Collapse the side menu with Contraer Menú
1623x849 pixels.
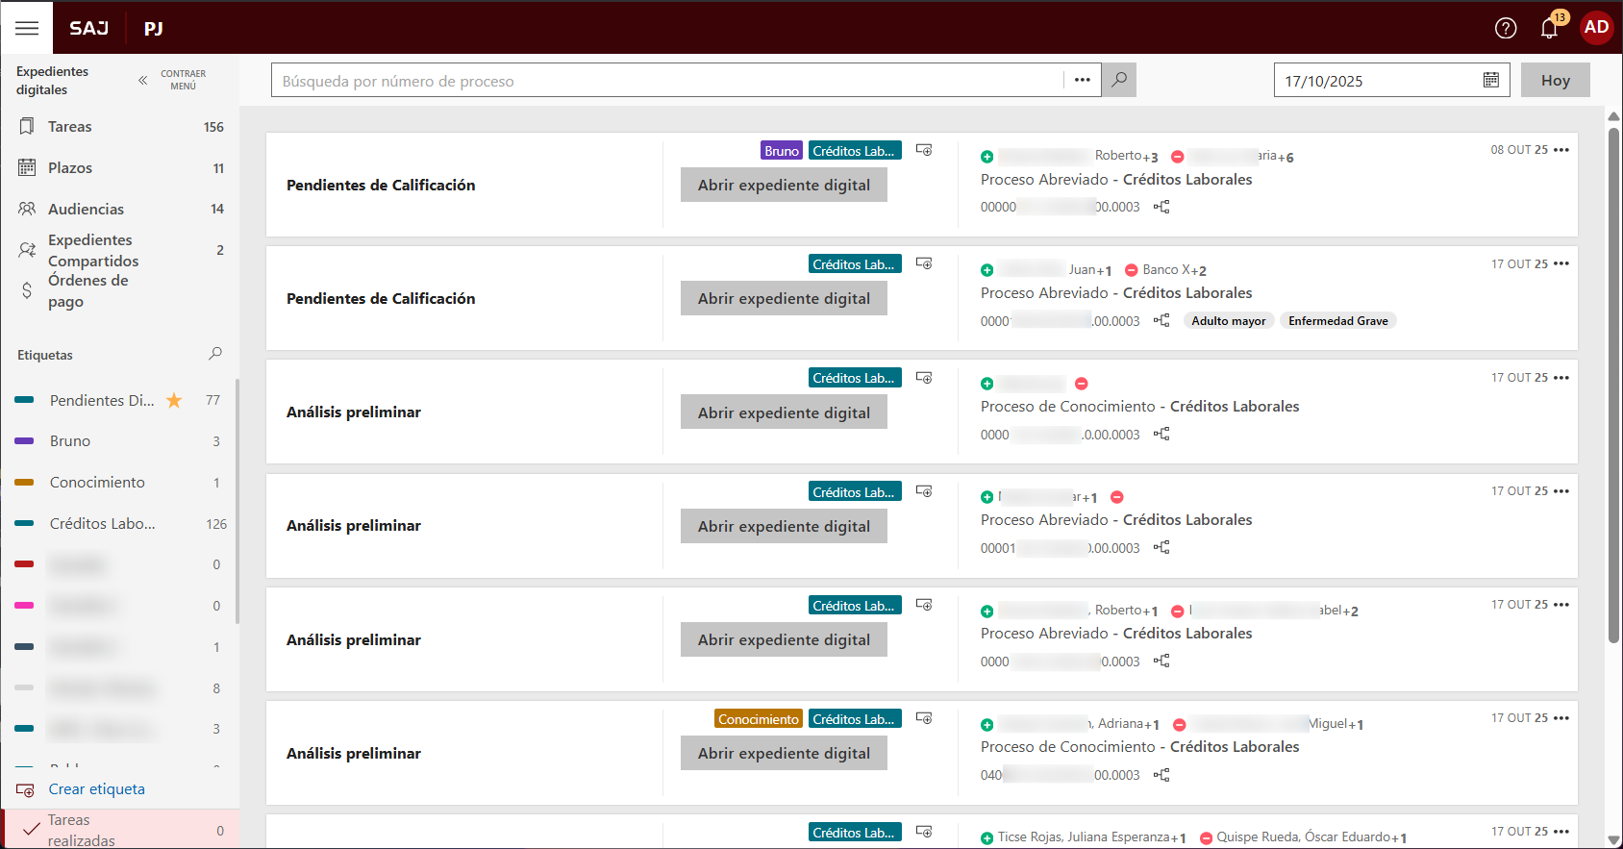pos(173,80)
